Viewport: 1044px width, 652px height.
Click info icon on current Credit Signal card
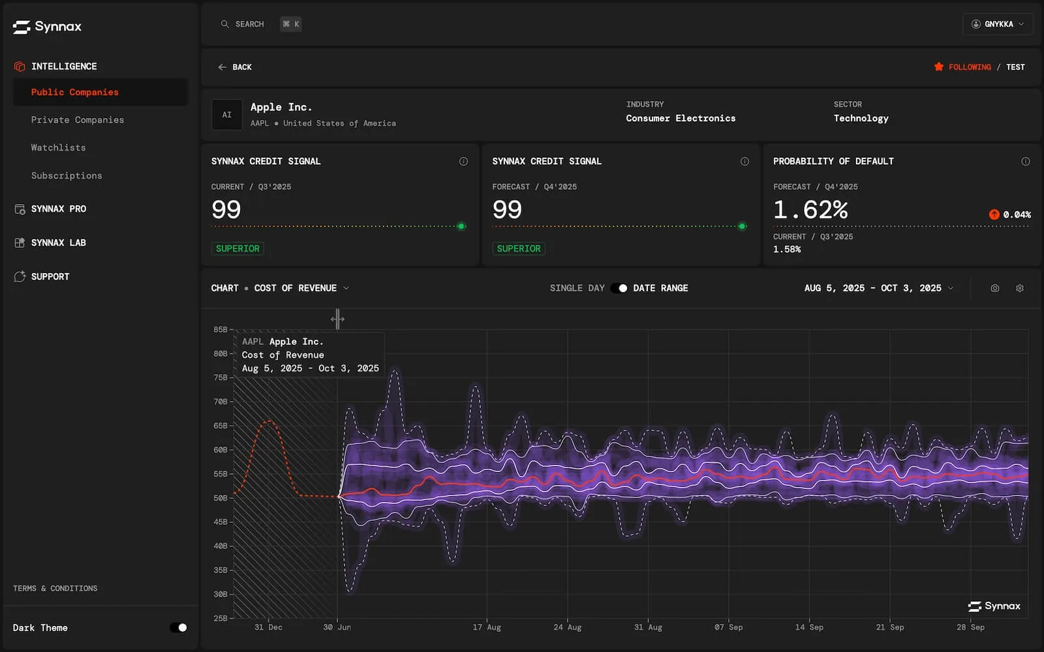[x=463, y=162]
